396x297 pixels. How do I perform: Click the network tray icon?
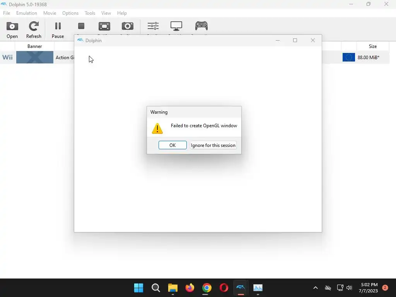(340, 288)
